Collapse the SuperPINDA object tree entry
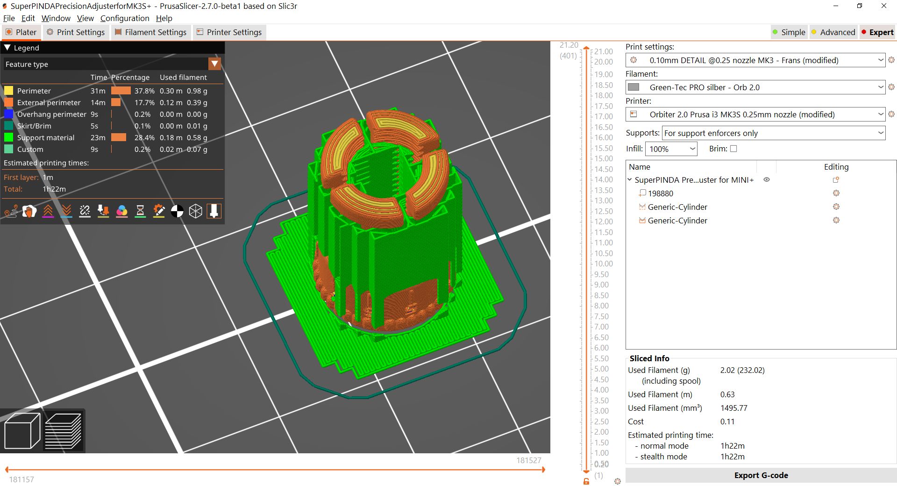Image resolution: width=897 pixels, height=486 pixels. 630,179
